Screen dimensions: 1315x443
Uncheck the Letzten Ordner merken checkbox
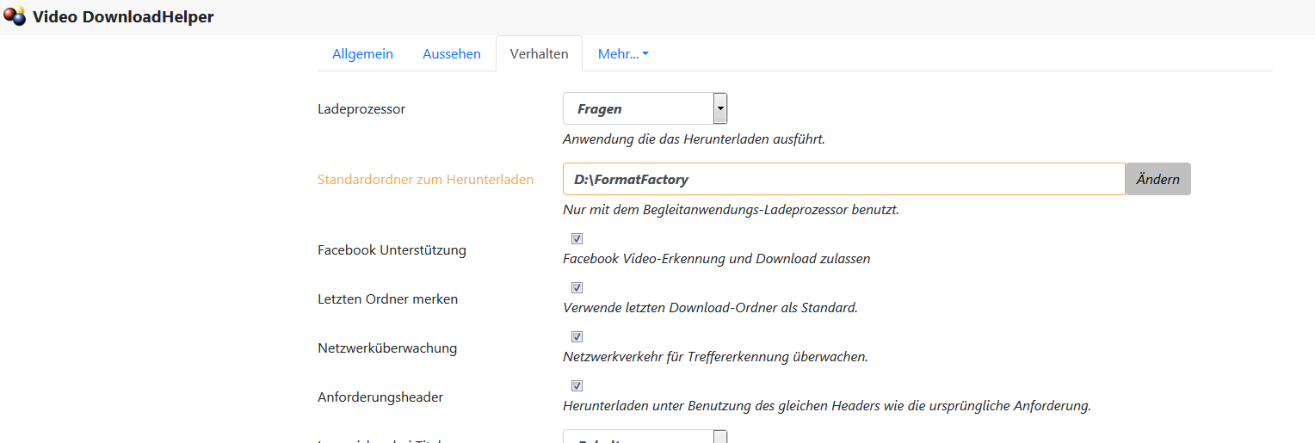(577, 288)
